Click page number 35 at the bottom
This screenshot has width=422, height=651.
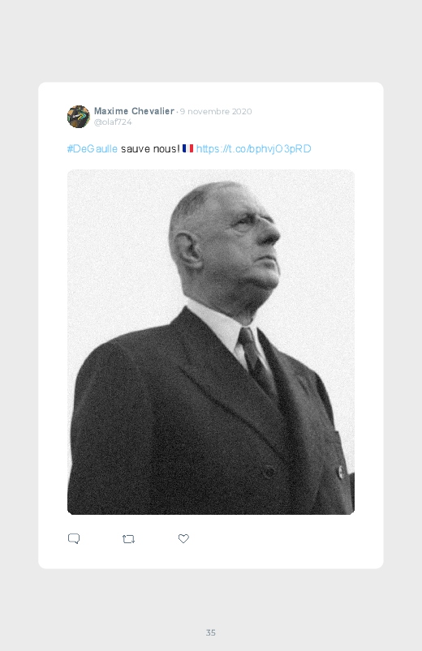click(x=211, y=632)
